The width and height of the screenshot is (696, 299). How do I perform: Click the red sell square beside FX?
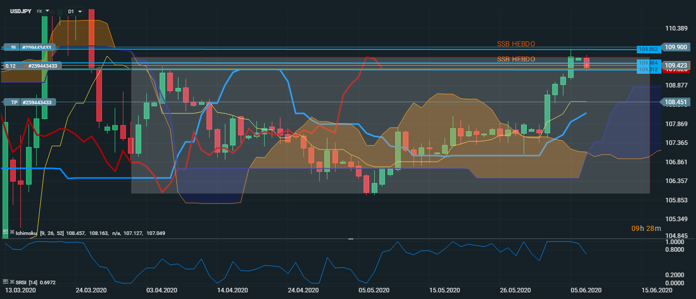click(x=52, y=11)
